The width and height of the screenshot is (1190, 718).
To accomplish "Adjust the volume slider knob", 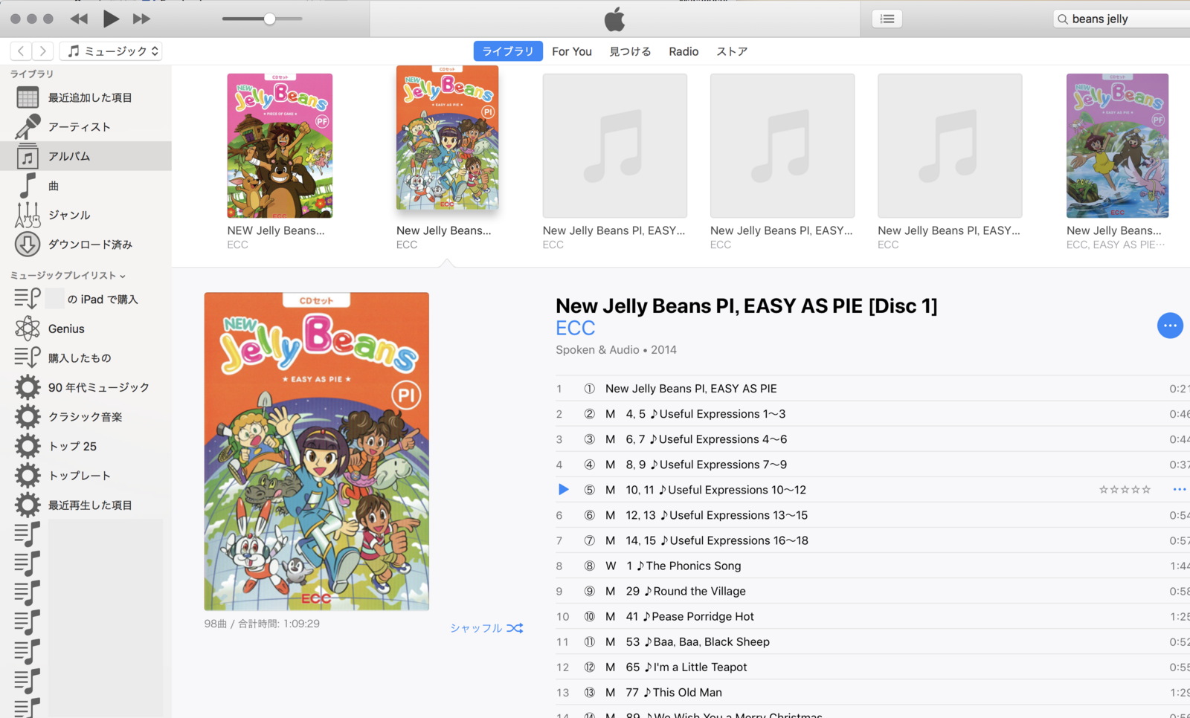I will [x=269, y=19].
